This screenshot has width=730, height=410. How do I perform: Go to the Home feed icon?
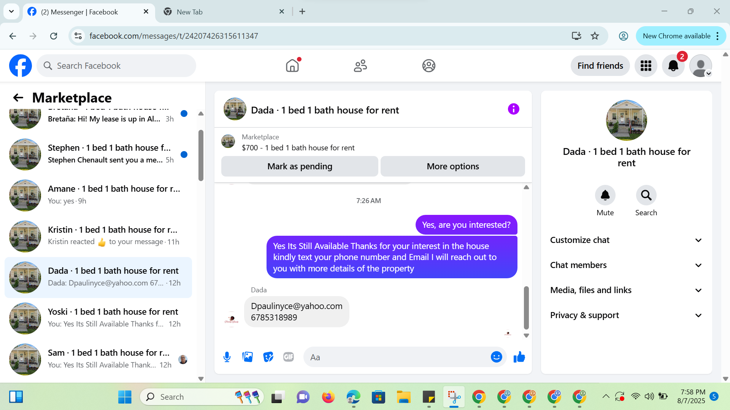[x=292, y=66]
